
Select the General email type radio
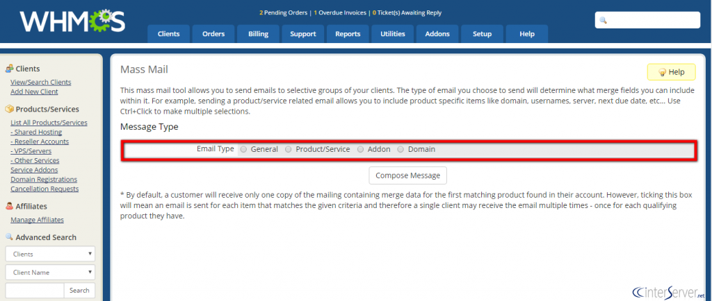pos(243,149)
